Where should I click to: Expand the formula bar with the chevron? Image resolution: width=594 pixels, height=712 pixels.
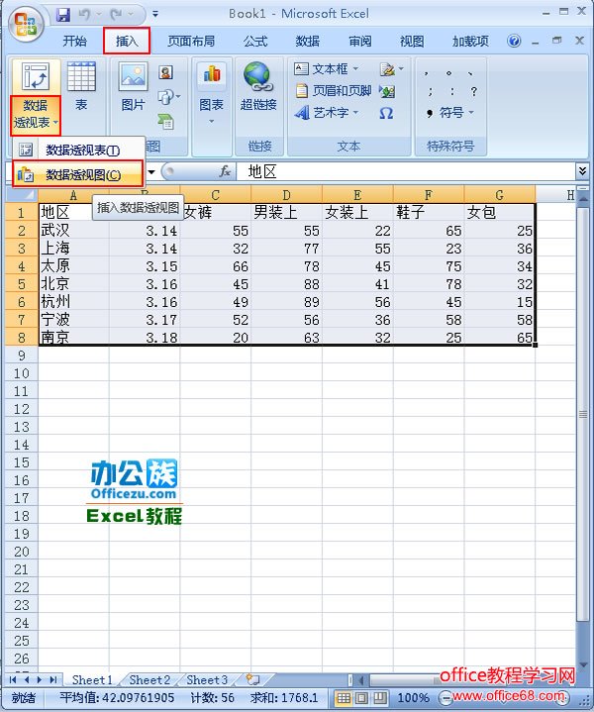[582, 171]
